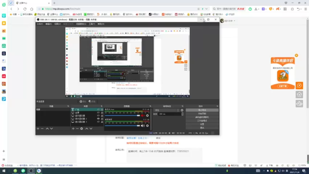Reload the douyu page with the refresh icon

(25, 9)
